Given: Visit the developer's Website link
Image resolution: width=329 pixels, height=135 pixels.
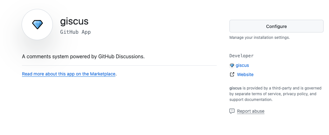Looking at the screenshot, I should [245, 75].
